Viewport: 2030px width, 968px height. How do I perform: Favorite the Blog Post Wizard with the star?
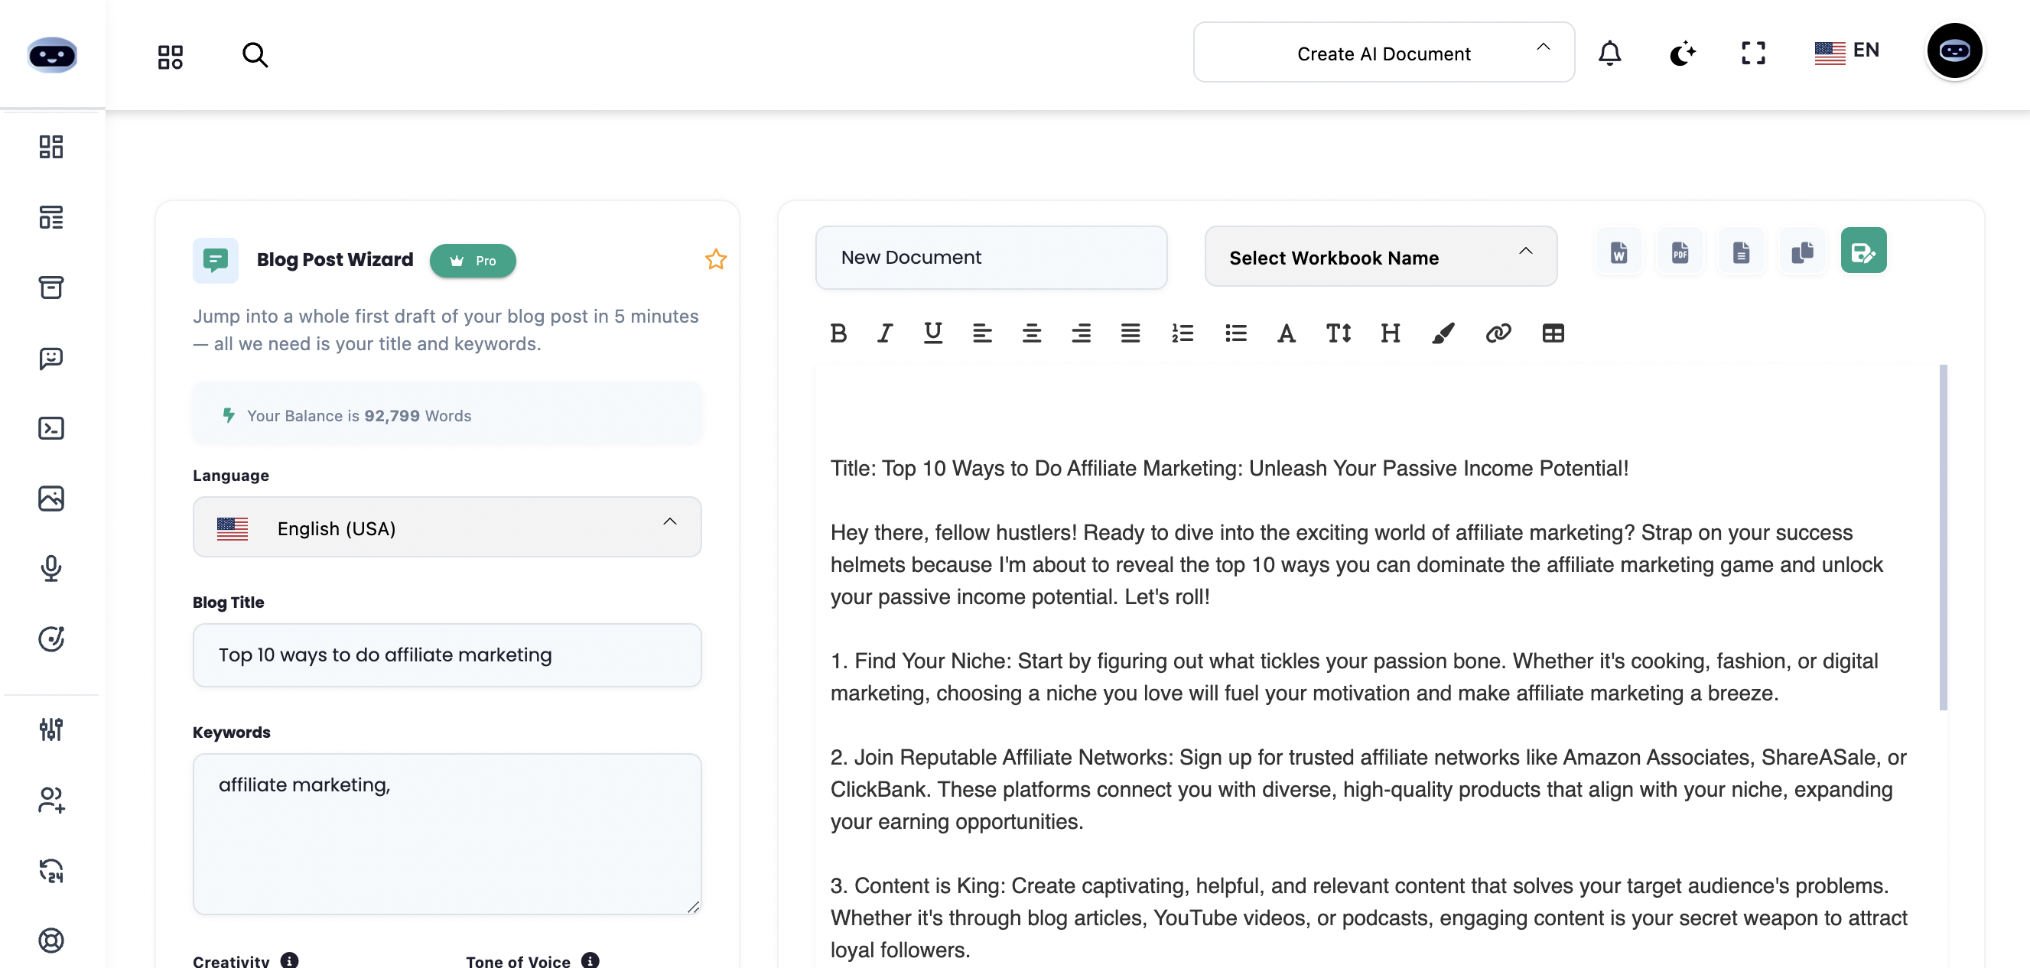tap(715, 259)
